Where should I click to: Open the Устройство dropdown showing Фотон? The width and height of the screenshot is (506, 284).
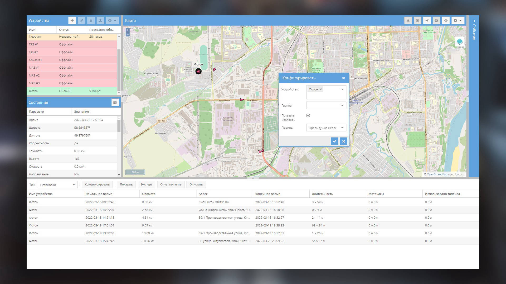click(x=342, y=89)
